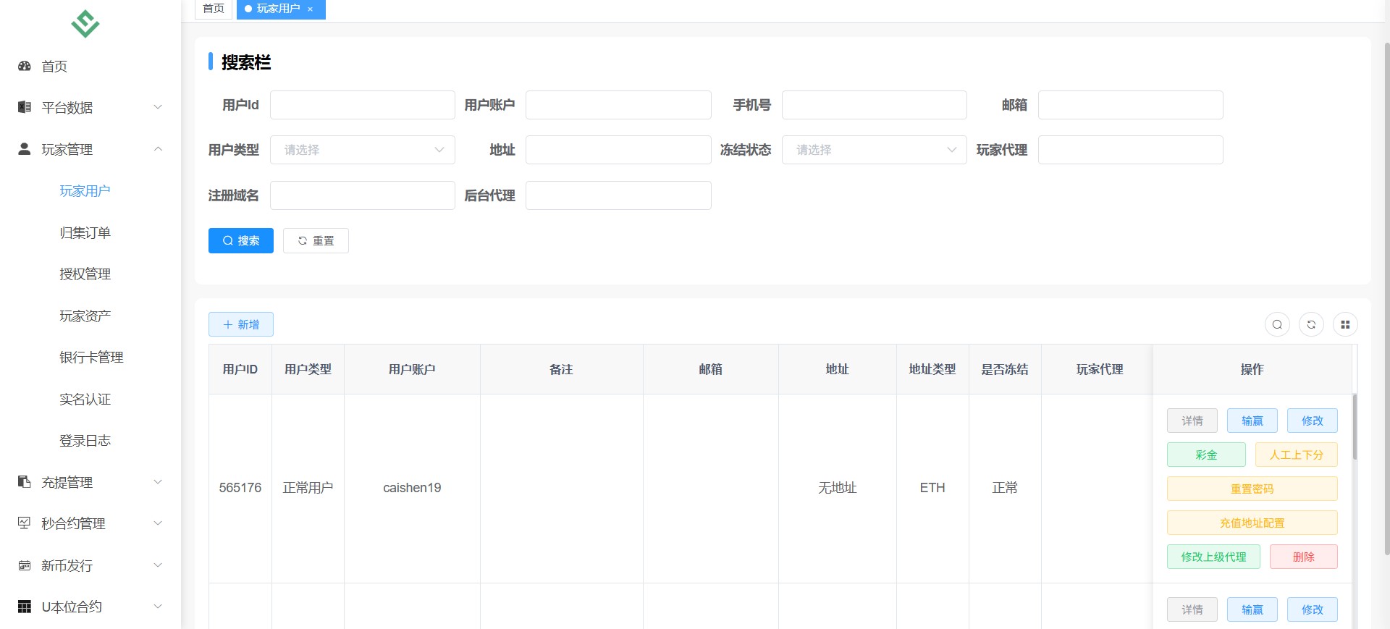Focus the 邮箱 input field
The height and width of the screenshot is (629, 1390).
point(1131,105)
